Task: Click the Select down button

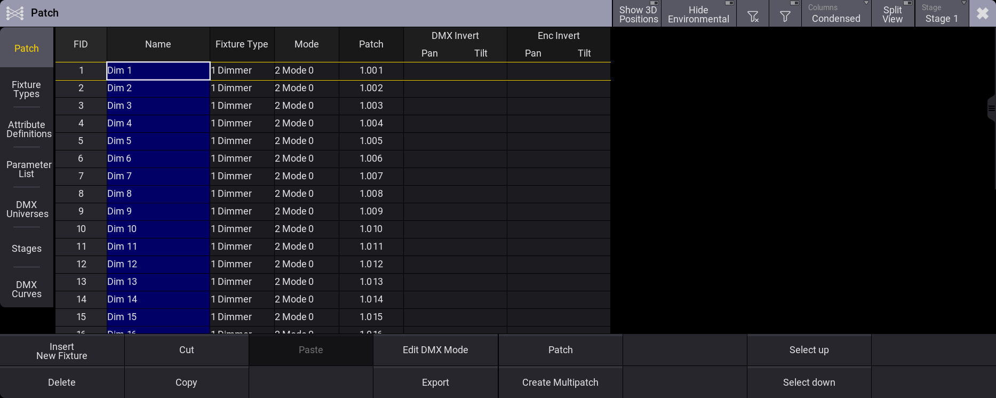Action: pos(809,383)
